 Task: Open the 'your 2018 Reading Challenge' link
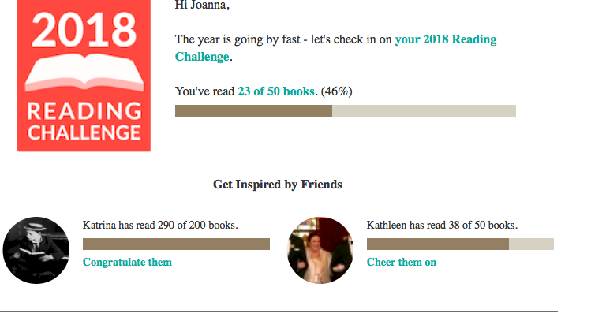tap(335, 48)
